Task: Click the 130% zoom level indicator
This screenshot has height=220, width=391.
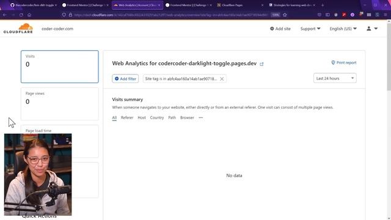Action: 276,15
